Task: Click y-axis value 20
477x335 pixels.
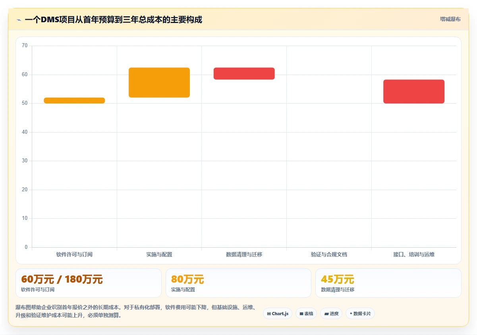Action: point(25,190)
